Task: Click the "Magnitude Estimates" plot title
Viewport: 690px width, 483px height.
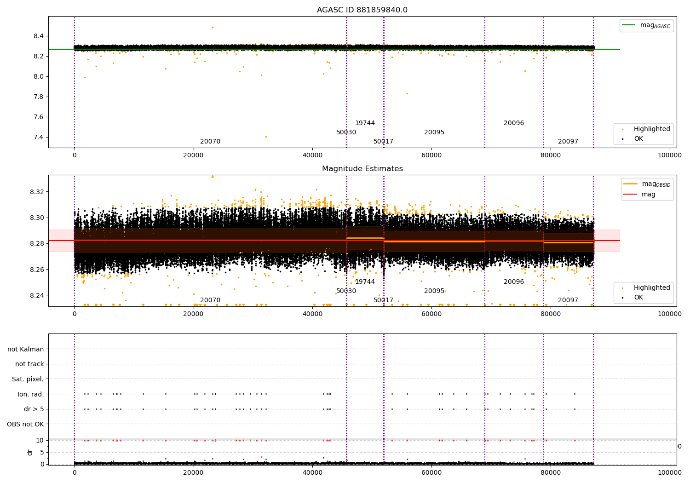Action: 362,169
